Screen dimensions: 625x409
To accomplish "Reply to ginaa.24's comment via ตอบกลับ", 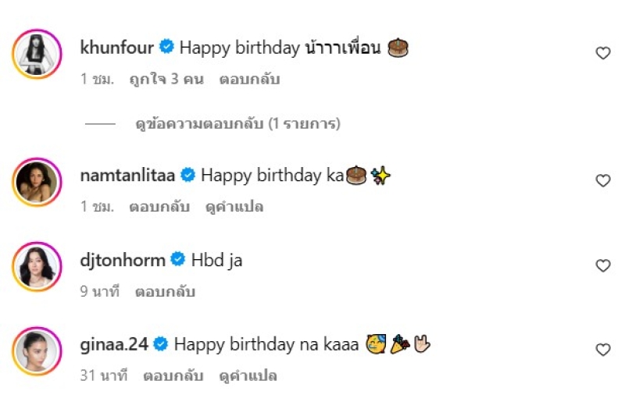I will coord(173,376).
